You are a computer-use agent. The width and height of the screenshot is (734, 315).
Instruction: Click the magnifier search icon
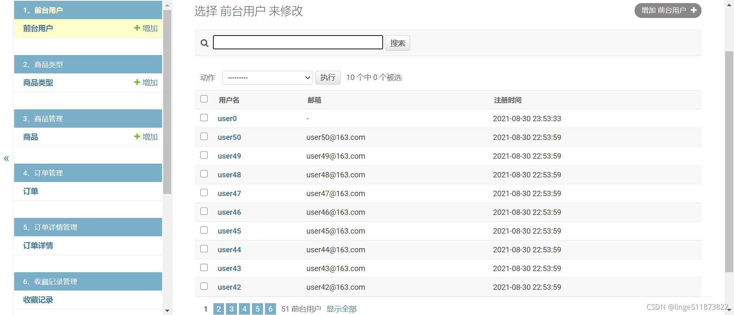point(205,43)
